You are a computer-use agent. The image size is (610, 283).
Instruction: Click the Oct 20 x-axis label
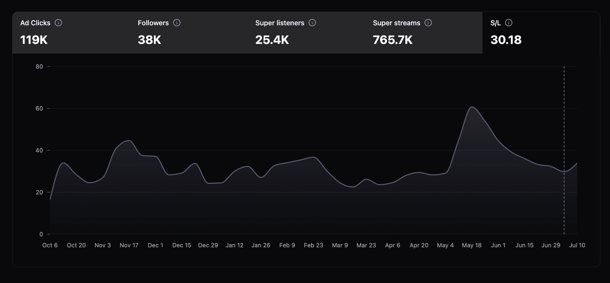point(76,245)
